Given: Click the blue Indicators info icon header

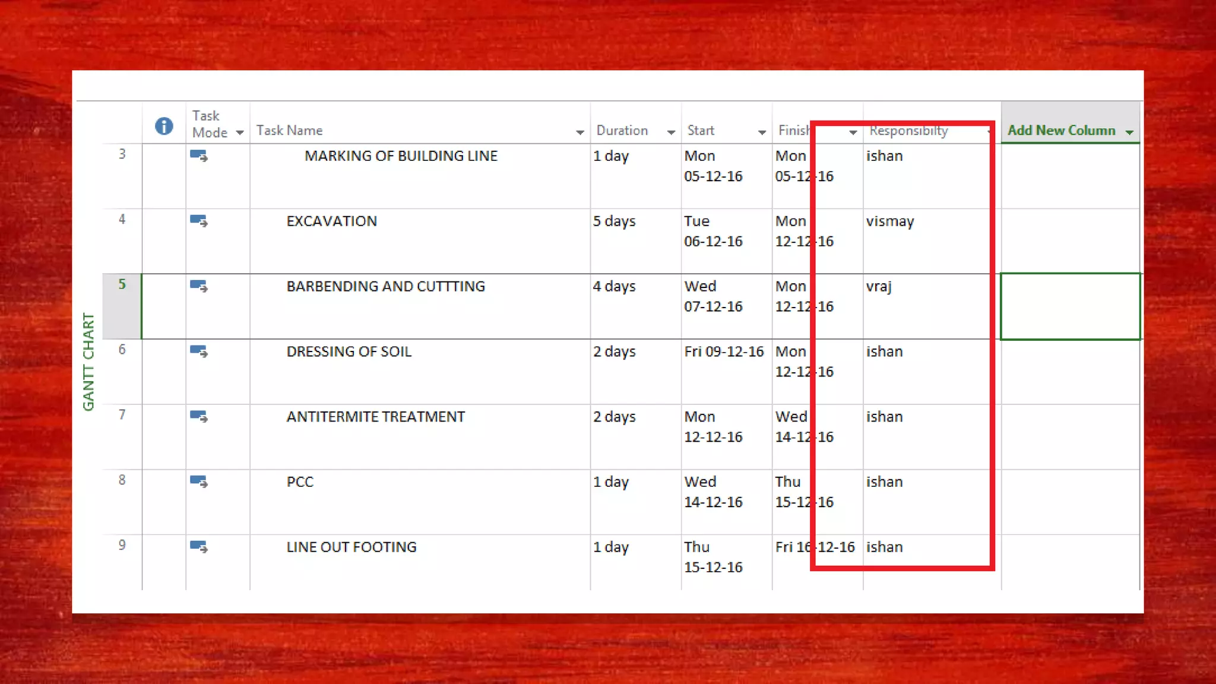Looking at the screenshot, I should point(164,126).
